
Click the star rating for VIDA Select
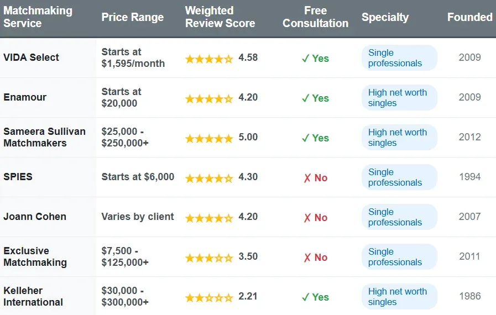209,59
